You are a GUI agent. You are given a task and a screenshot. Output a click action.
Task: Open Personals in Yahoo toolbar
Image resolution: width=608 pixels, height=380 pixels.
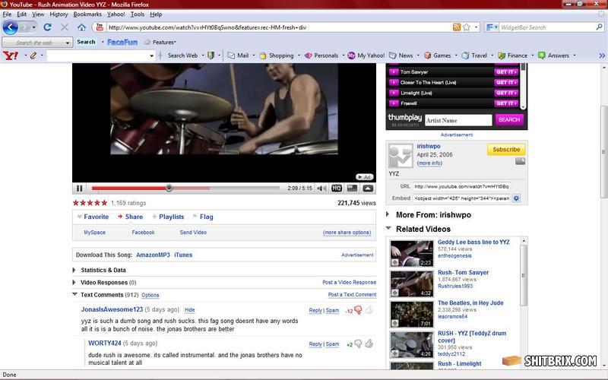point(321,55)
